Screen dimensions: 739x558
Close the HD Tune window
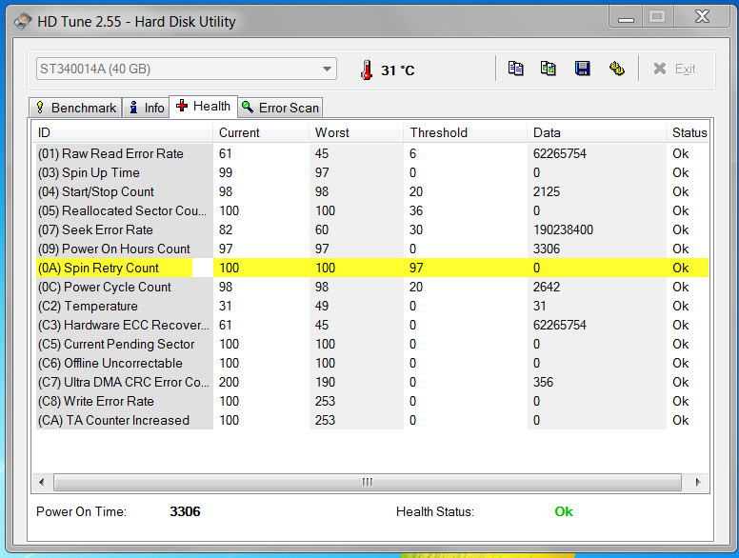pos(702,17)
